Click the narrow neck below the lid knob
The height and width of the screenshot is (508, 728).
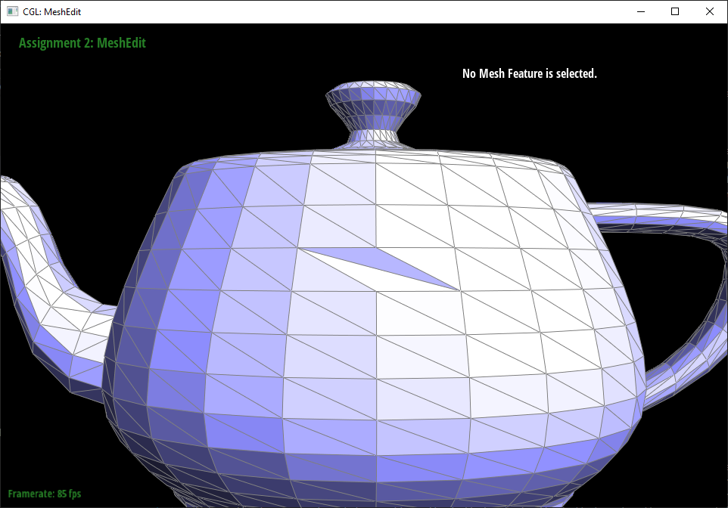click(x=374, y=137)
